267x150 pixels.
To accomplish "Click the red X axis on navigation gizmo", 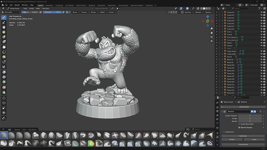I will click(x=212, y=21).
